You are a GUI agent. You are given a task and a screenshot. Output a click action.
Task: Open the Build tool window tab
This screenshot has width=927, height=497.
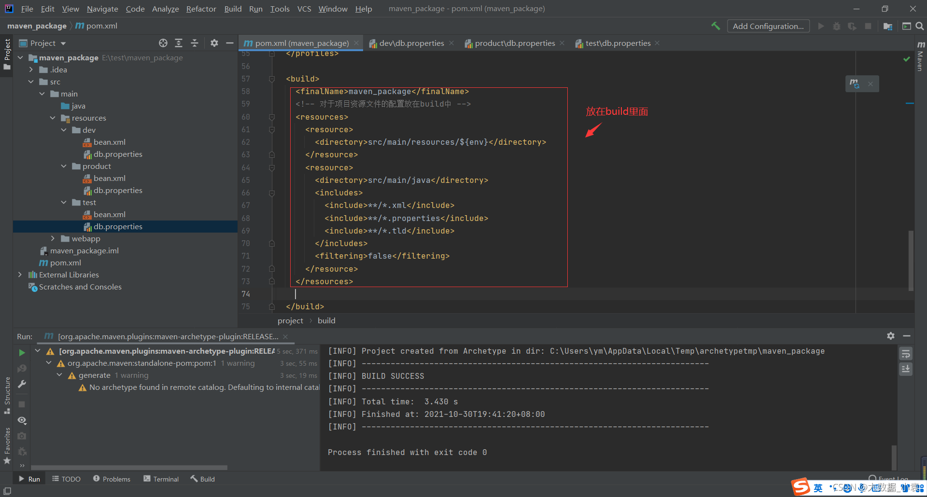(202, 479)
